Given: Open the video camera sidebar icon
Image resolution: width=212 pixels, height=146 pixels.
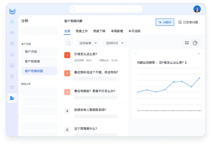Looking at the screenshot, I should click(12, 33).
